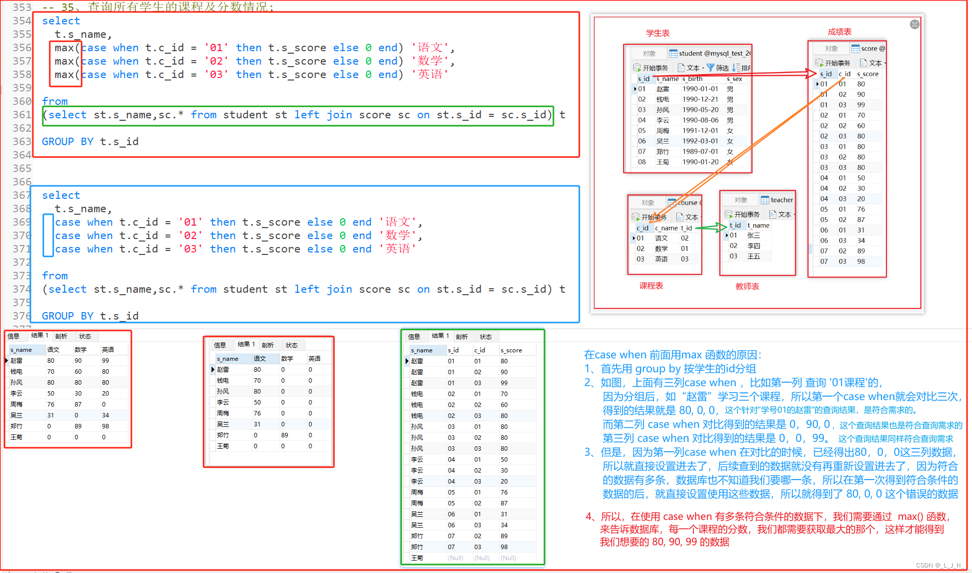The height and width of the screenshot is (573, 972).
Task: Click the table icon on the teacher tab
Action: pyautogui.click(x=765, y=200)
